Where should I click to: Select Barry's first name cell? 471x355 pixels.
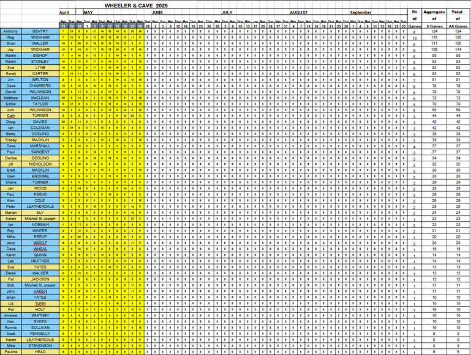11,134
